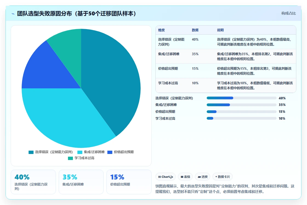This screenshot has width=307, height=205.
Task: Click the 35% value in the table
Action: coord(195,54)
